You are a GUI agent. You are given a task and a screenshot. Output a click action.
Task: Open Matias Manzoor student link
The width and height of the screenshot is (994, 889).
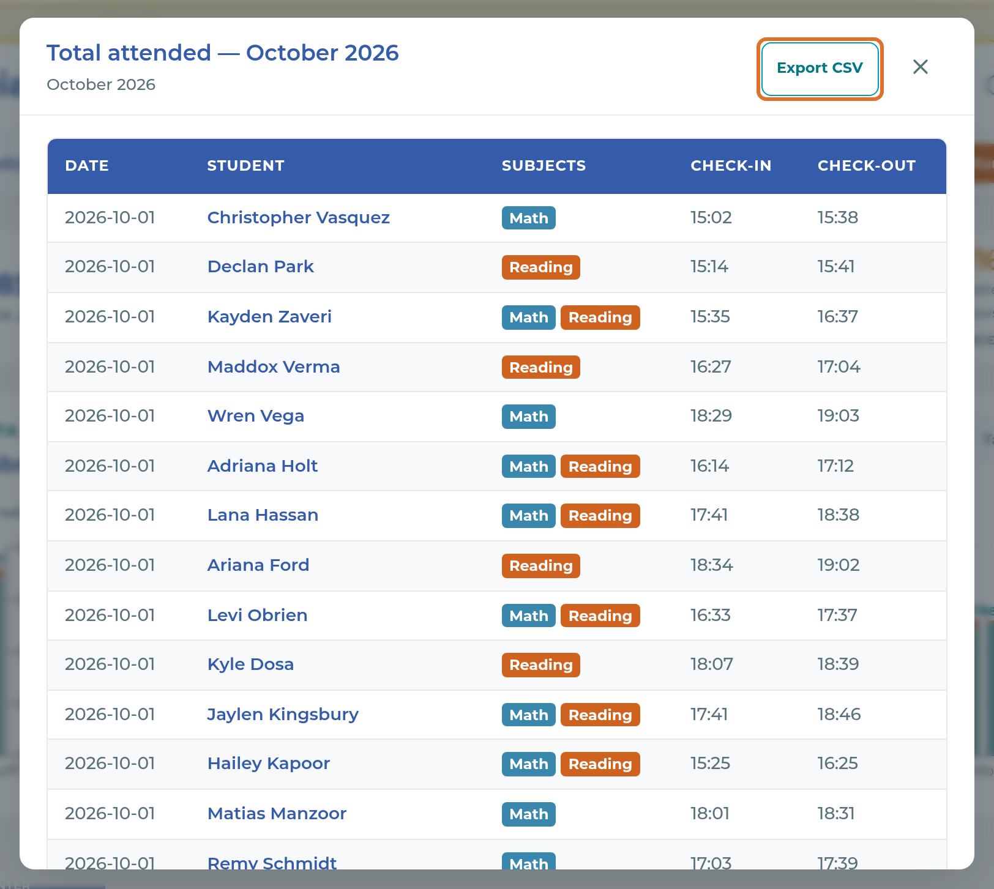277,814
